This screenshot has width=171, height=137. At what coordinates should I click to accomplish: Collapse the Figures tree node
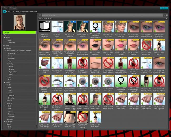[x=4, y=35]
